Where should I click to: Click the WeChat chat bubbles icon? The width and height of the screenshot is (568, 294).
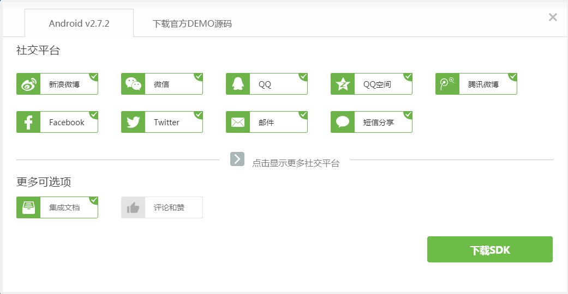133,84
